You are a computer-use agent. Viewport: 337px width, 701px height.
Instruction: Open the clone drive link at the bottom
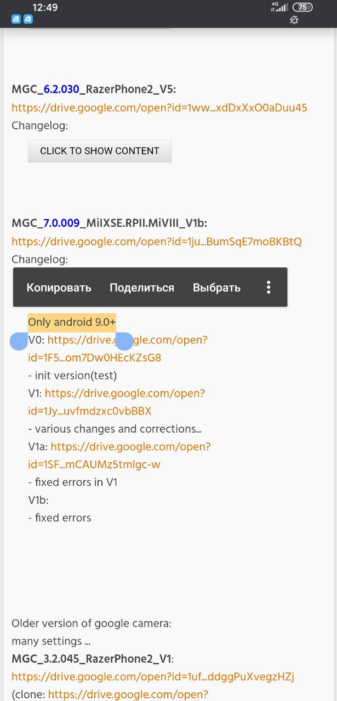pos(128,694)
